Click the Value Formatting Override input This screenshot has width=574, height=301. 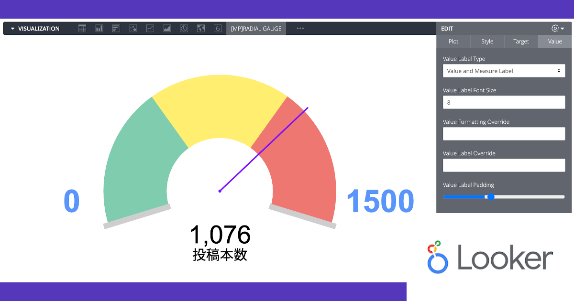tap(504, 134)
